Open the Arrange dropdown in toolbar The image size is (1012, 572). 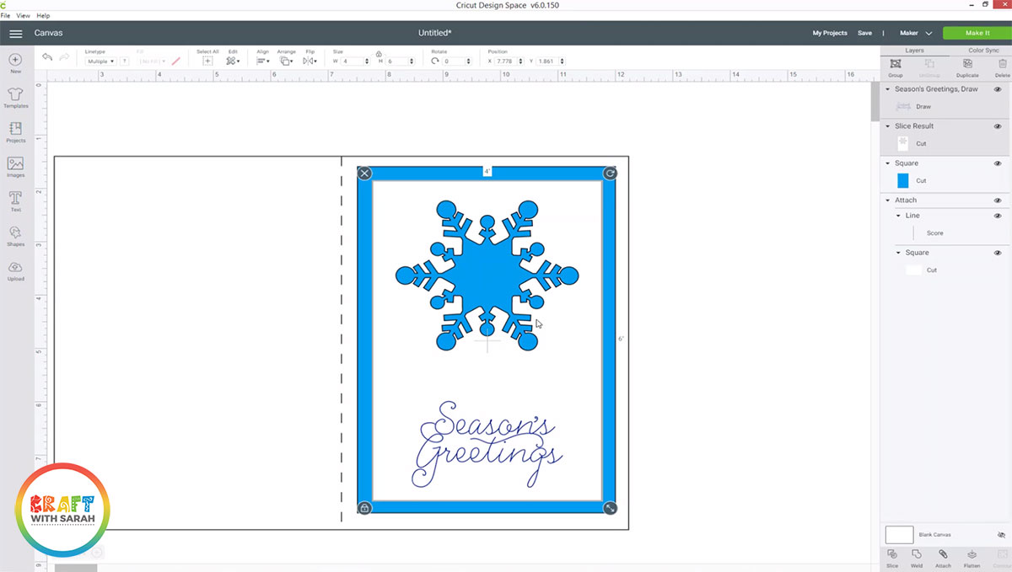click(x=286, y=61)
